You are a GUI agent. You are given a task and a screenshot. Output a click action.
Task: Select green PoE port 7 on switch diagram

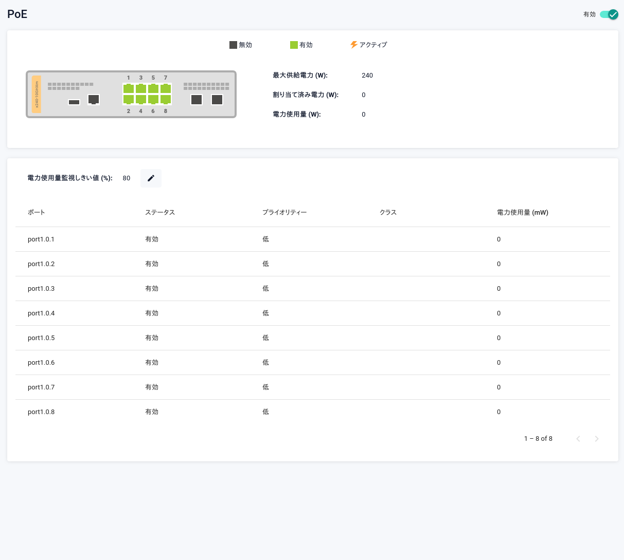[166, 88]
